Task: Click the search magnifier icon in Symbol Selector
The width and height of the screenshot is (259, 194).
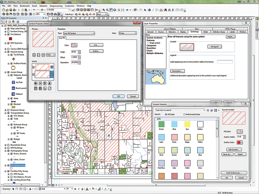Action: (208, 110)
